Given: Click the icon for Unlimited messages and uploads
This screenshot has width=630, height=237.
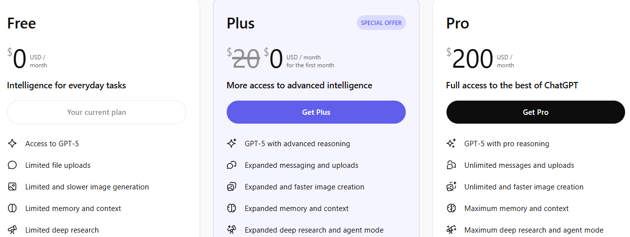Looking at the screenshot, I should click(451, 165).
